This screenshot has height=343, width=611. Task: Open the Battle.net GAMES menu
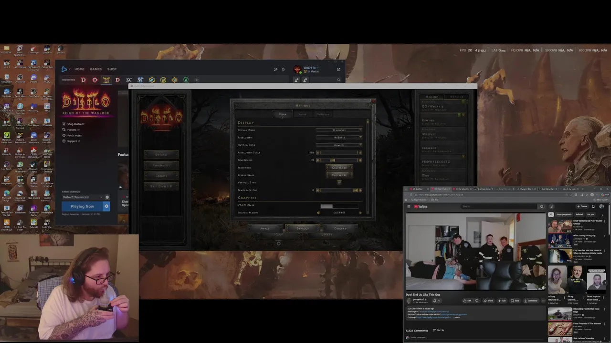tap(95, 69)
